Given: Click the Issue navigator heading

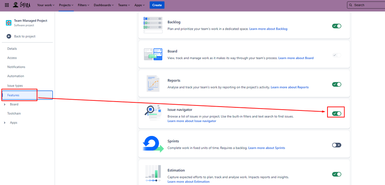Looking at the screenshot, I should 180,110.
